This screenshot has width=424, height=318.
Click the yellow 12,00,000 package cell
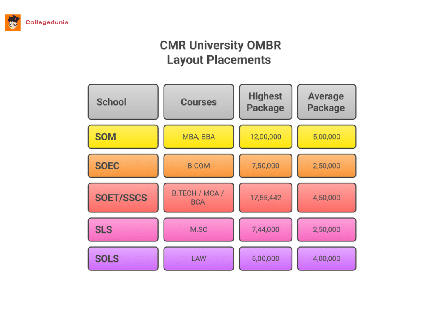coord(265,137)
